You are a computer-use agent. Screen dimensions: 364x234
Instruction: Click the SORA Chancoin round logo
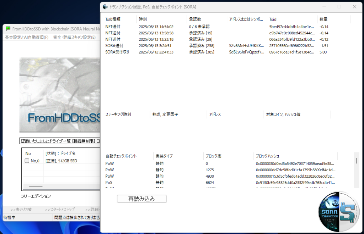339,212
